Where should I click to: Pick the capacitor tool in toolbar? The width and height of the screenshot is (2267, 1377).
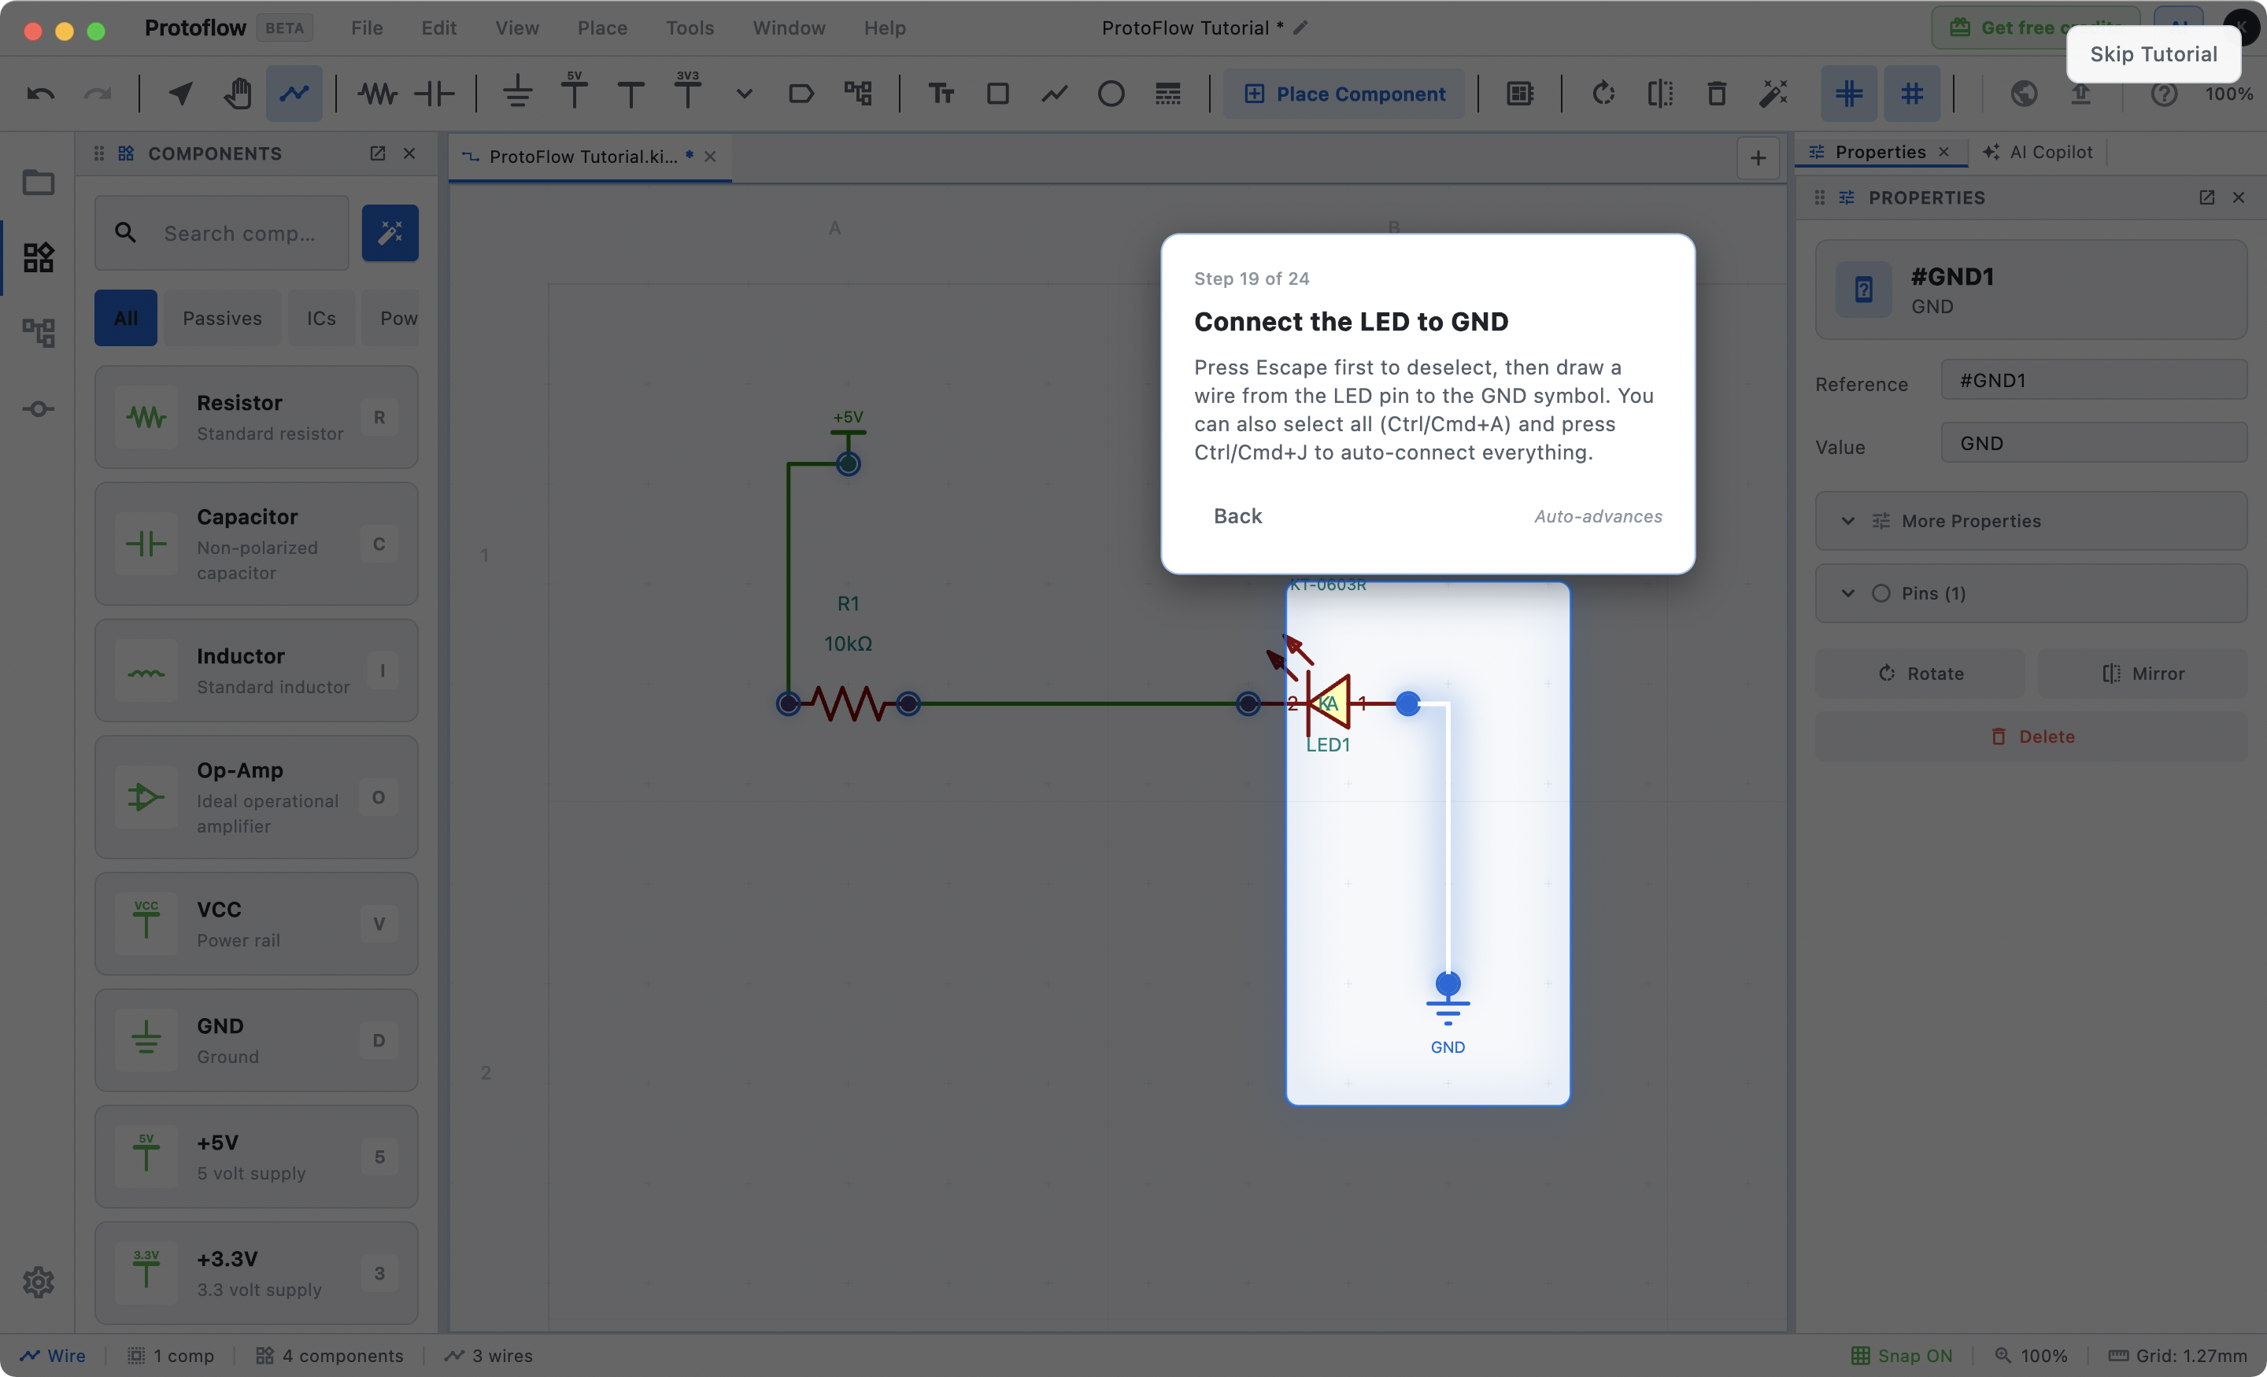click(435, 94)
